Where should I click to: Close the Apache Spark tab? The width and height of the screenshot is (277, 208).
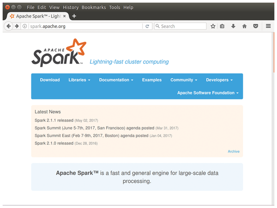65,16
